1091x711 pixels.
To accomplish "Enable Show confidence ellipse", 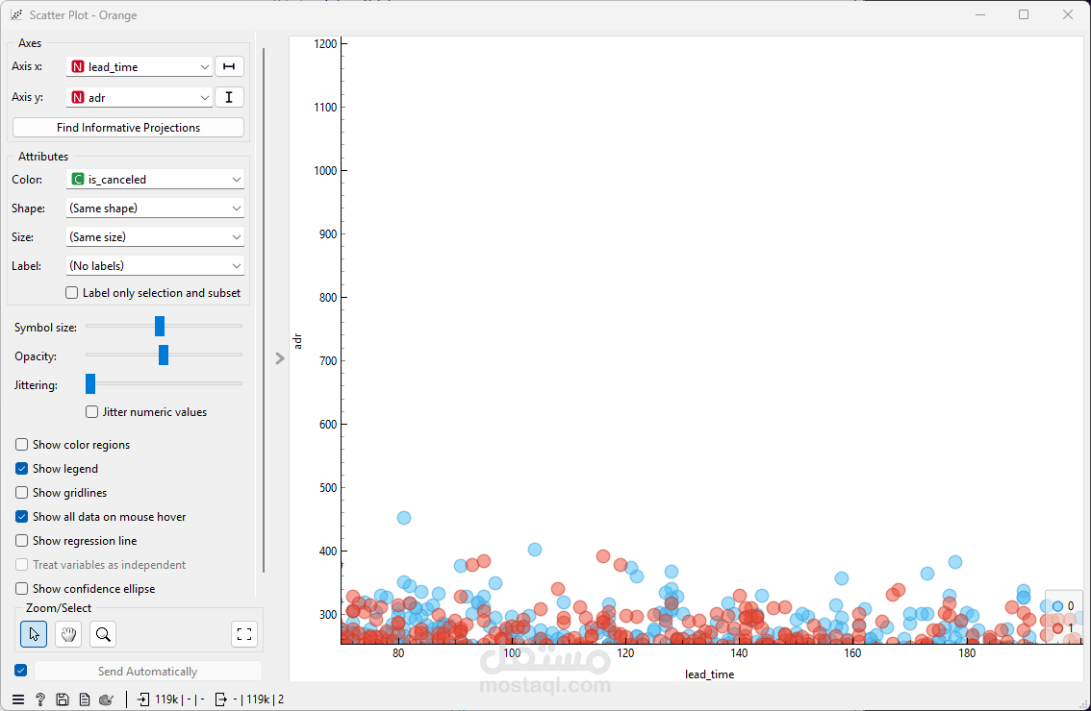I will (x=21, y=588).
